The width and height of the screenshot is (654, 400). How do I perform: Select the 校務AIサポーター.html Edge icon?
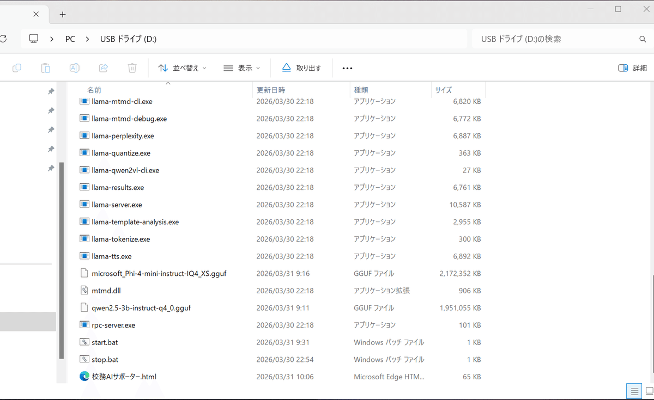tap(84, 377)
